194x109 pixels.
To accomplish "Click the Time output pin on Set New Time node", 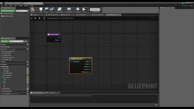I will pos(59,40).
